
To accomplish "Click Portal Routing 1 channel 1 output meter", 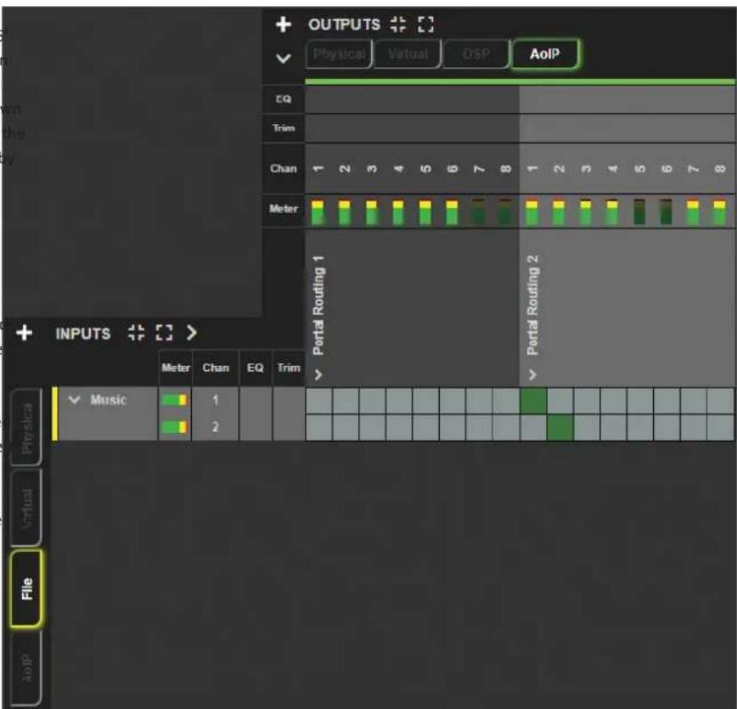I will click(318, 212).
